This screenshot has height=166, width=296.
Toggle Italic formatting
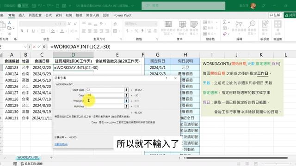click(x=28, y=31)
